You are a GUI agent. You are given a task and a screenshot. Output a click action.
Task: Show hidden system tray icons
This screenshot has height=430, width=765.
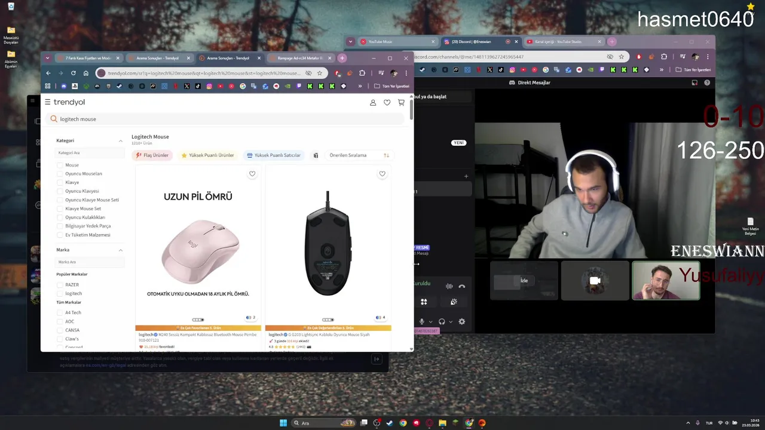click(x=688, y=423)
